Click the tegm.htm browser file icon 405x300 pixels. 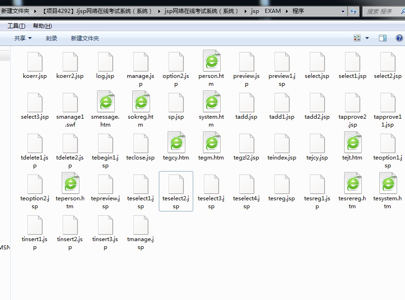click(x=211, y=142)
